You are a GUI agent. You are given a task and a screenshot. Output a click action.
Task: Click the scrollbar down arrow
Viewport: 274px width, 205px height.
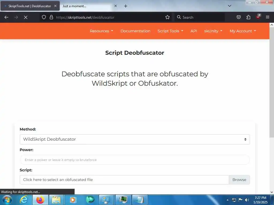(x=272, y=192)
